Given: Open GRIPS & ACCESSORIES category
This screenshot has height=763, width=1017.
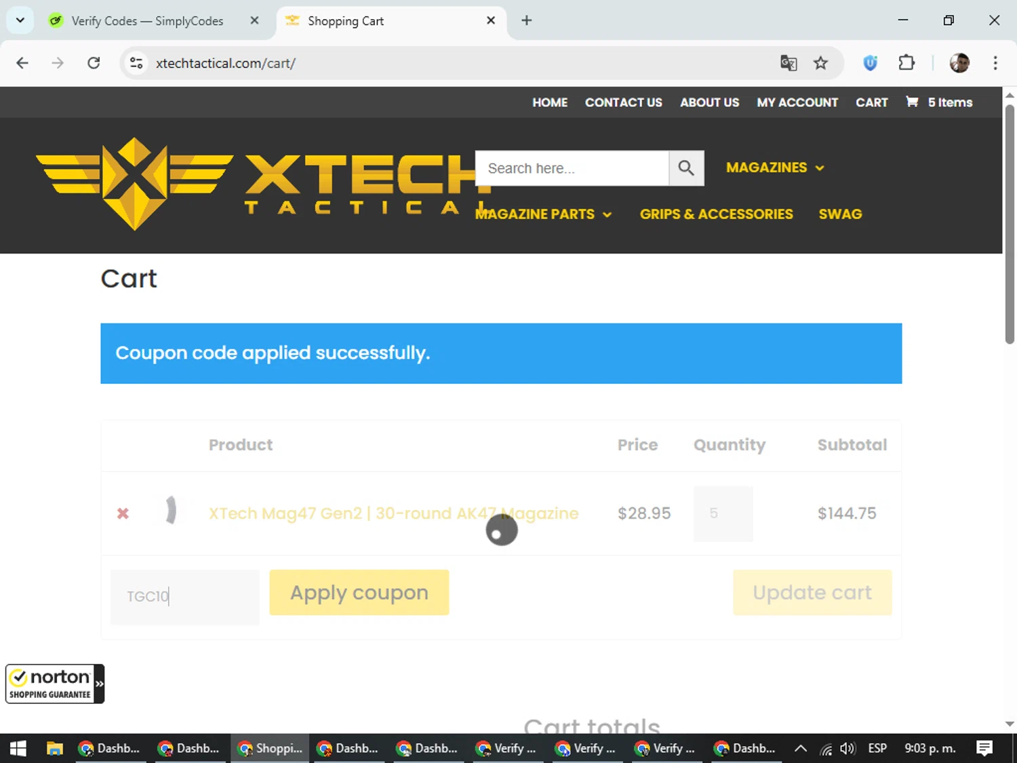Looking at the screenshot, I should tap(717, 214).
